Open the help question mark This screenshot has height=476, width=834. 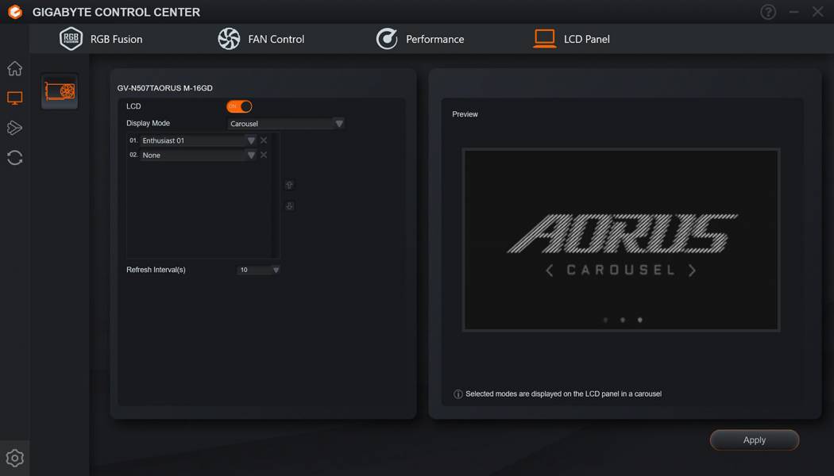pyautogui.click(x=768, y=12)
